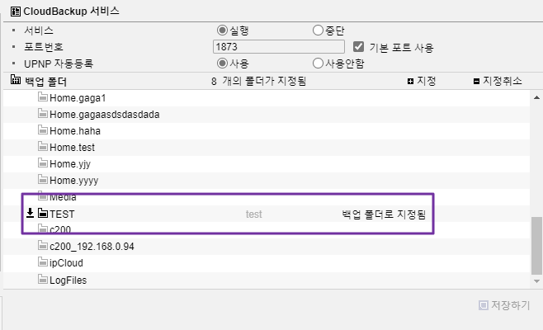Click the scroll down arrow in folder list
This screenshot has width=543, height=330.
pos(536,281)
